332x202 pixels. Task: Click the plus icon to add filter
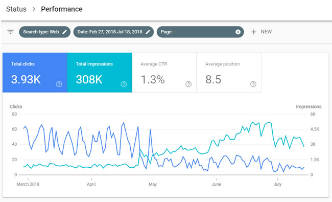[254, 32]
